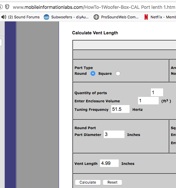Image resolution: width=176 pixels, height=188 pixels.
Task: Click the Quantity of ports field
Action: click(157, 92)
